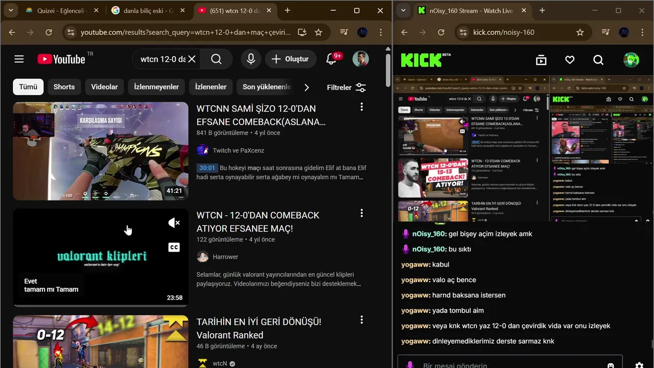Open YouTube notifications bell
The image size is (654, 368).
click(x=331, y=59)
